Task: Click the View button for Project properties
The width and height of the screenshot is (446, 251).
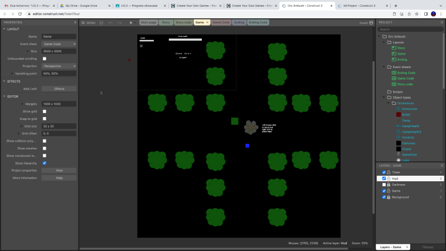Action: click(59, 170)
